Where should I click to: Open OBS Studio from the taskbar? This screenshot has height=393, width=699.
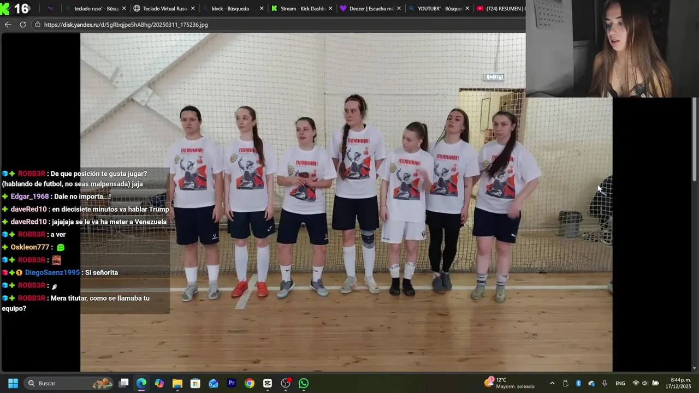[x=286, y=383]
